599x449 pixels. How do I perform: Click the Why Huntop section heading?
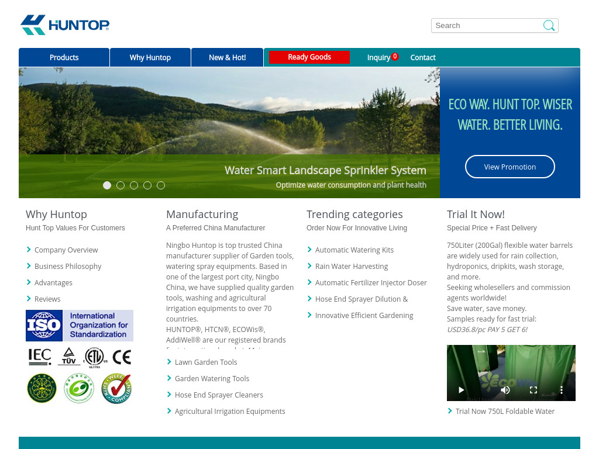point(57,215)
